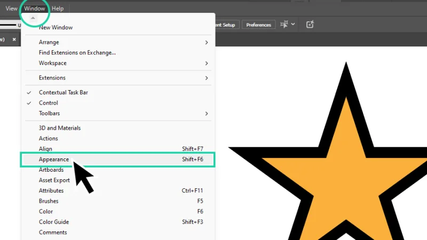The height and width of the screenshot is (240, 427).
Task: Open the View menu
Action: click(x=11, y=9)
